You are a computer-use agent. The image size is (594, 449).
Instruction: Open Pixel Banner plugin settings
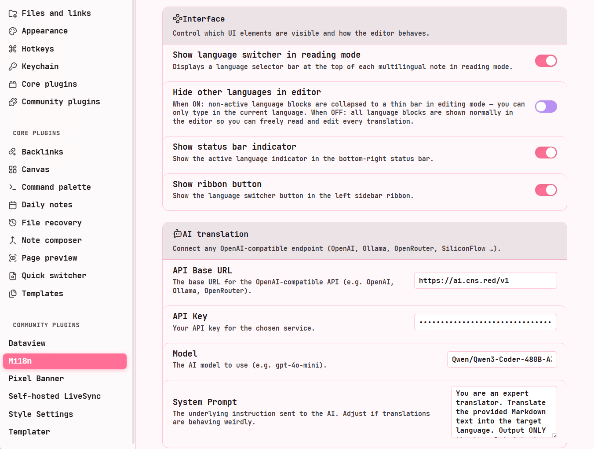pyautogui.click(x=65, y=379)
